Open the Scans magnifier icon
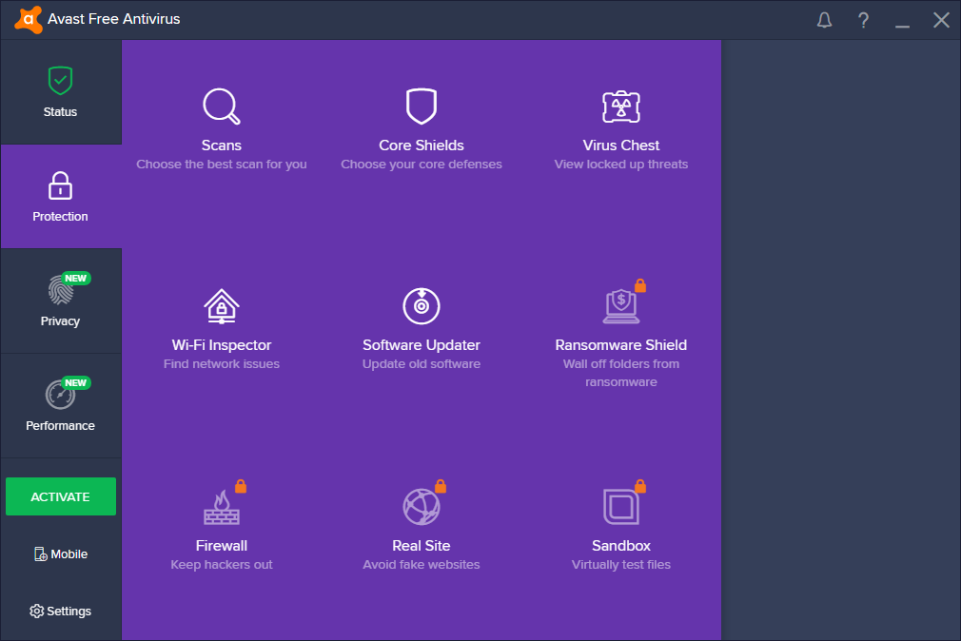961x641 pixels. coord(222,107)
